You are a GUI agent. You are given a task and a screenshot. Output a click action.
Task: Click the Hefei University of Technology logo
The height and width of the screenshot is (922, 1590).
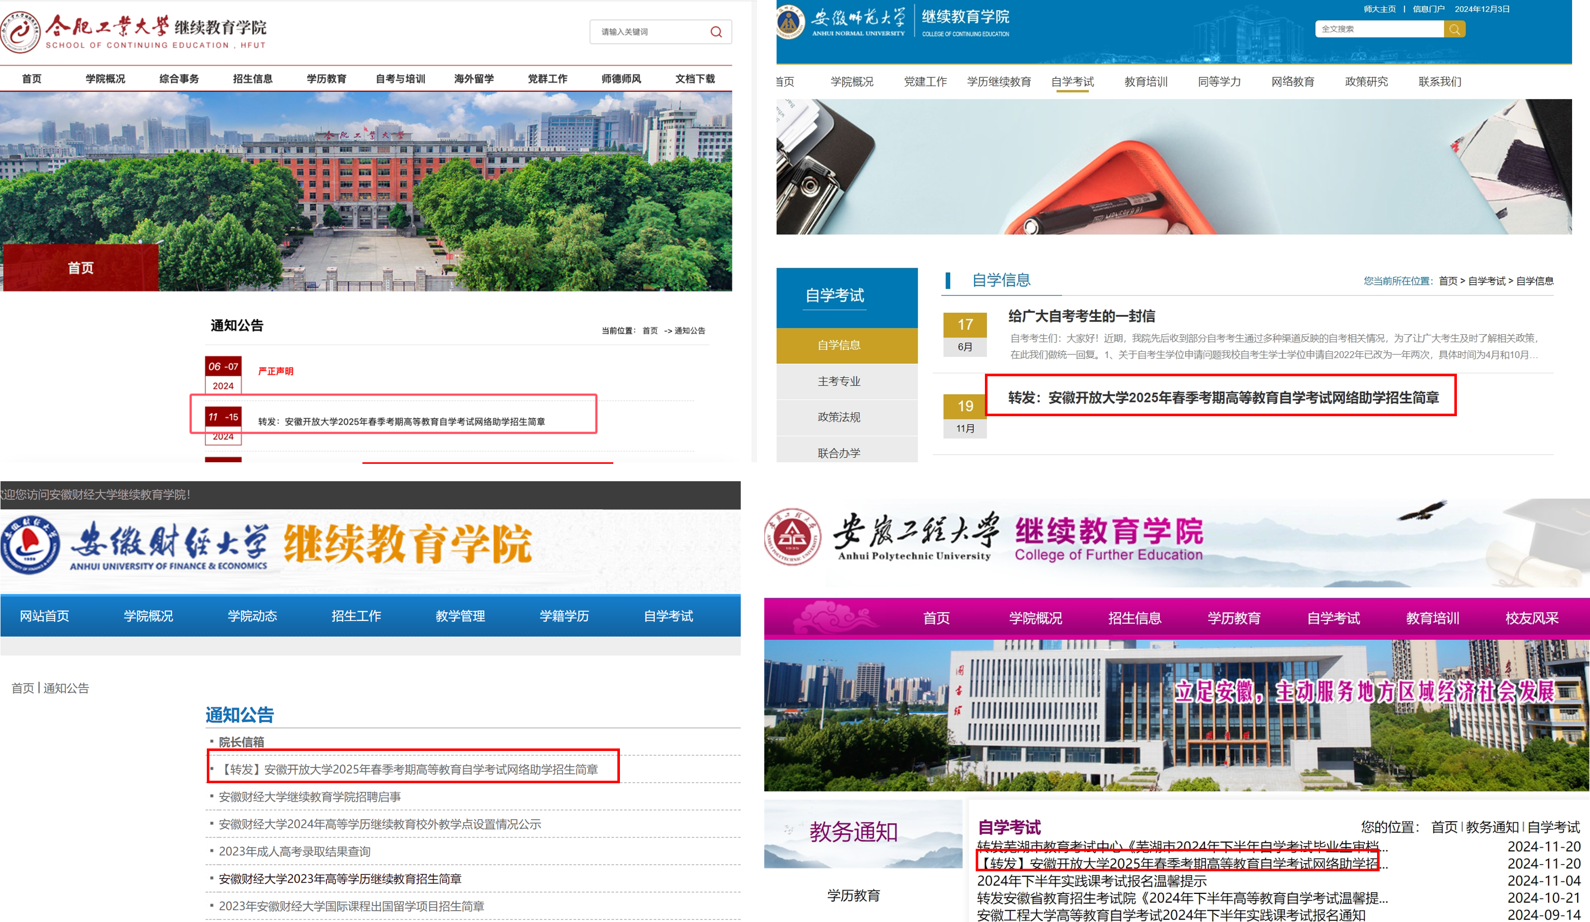pyautogui.click(x=21, y=32)
